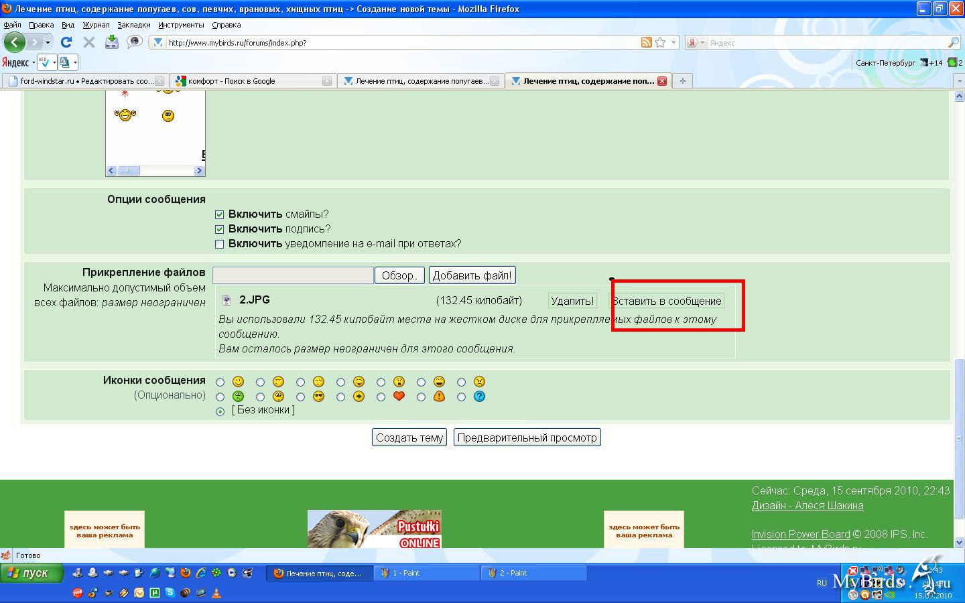Click the globe speech bubble toolbar icon
This screenshot has height=603, width=965.
pos(135,42)
